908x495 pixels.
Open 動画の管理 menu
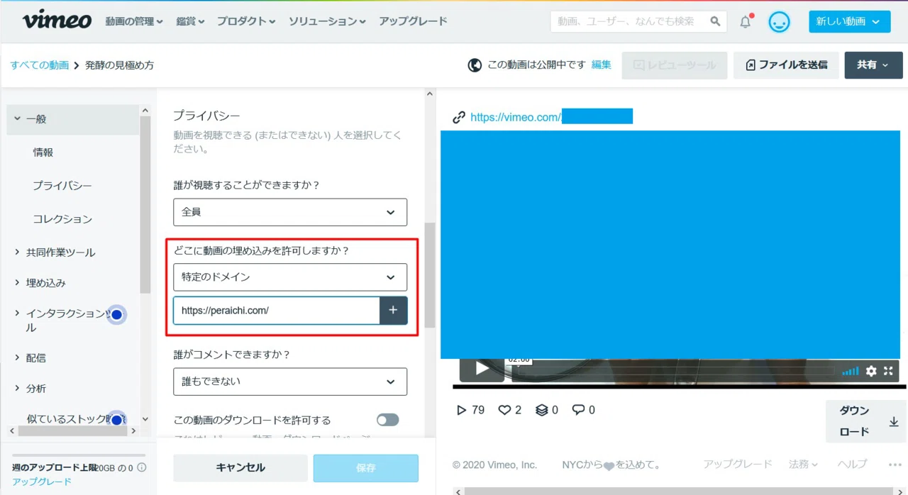(134, 21)
